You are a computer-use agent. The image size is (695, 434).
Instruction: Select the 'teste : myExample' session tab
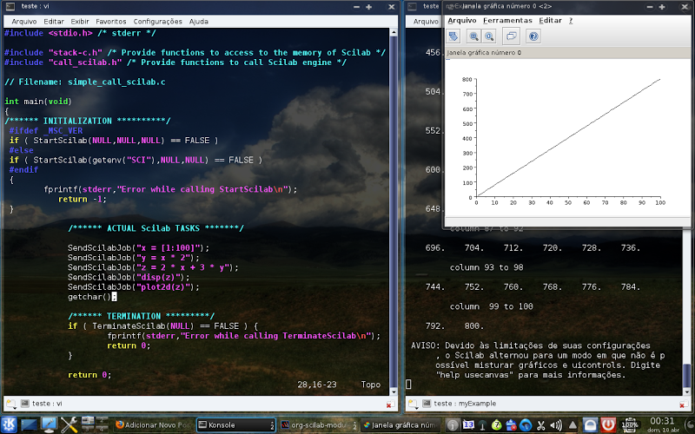[460, 404]
